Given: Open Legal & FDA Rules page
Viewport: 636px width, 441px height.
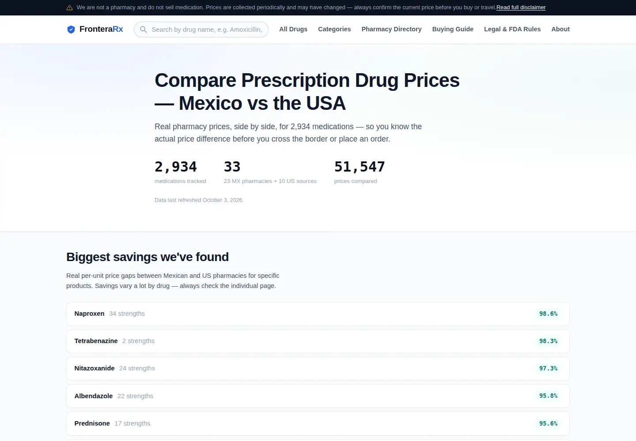Looking at the screenshot, I should [512, 29].
